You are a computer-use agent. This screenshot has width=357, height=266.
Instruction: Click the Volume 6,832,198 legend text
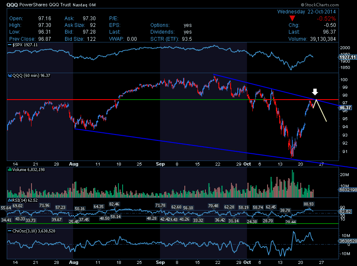29,170
